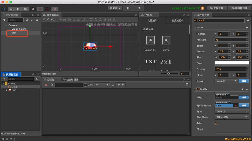The width and height of the screenshot is (252, 141).
Task: Uncheck the Trim checkbox
Action: tap(216, 123)
